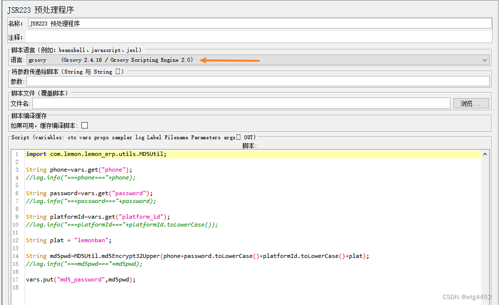The height and width of the screenshot is (305, 499).
Task: Open the groovy script language dropdown
Action: tap(258, 60)
